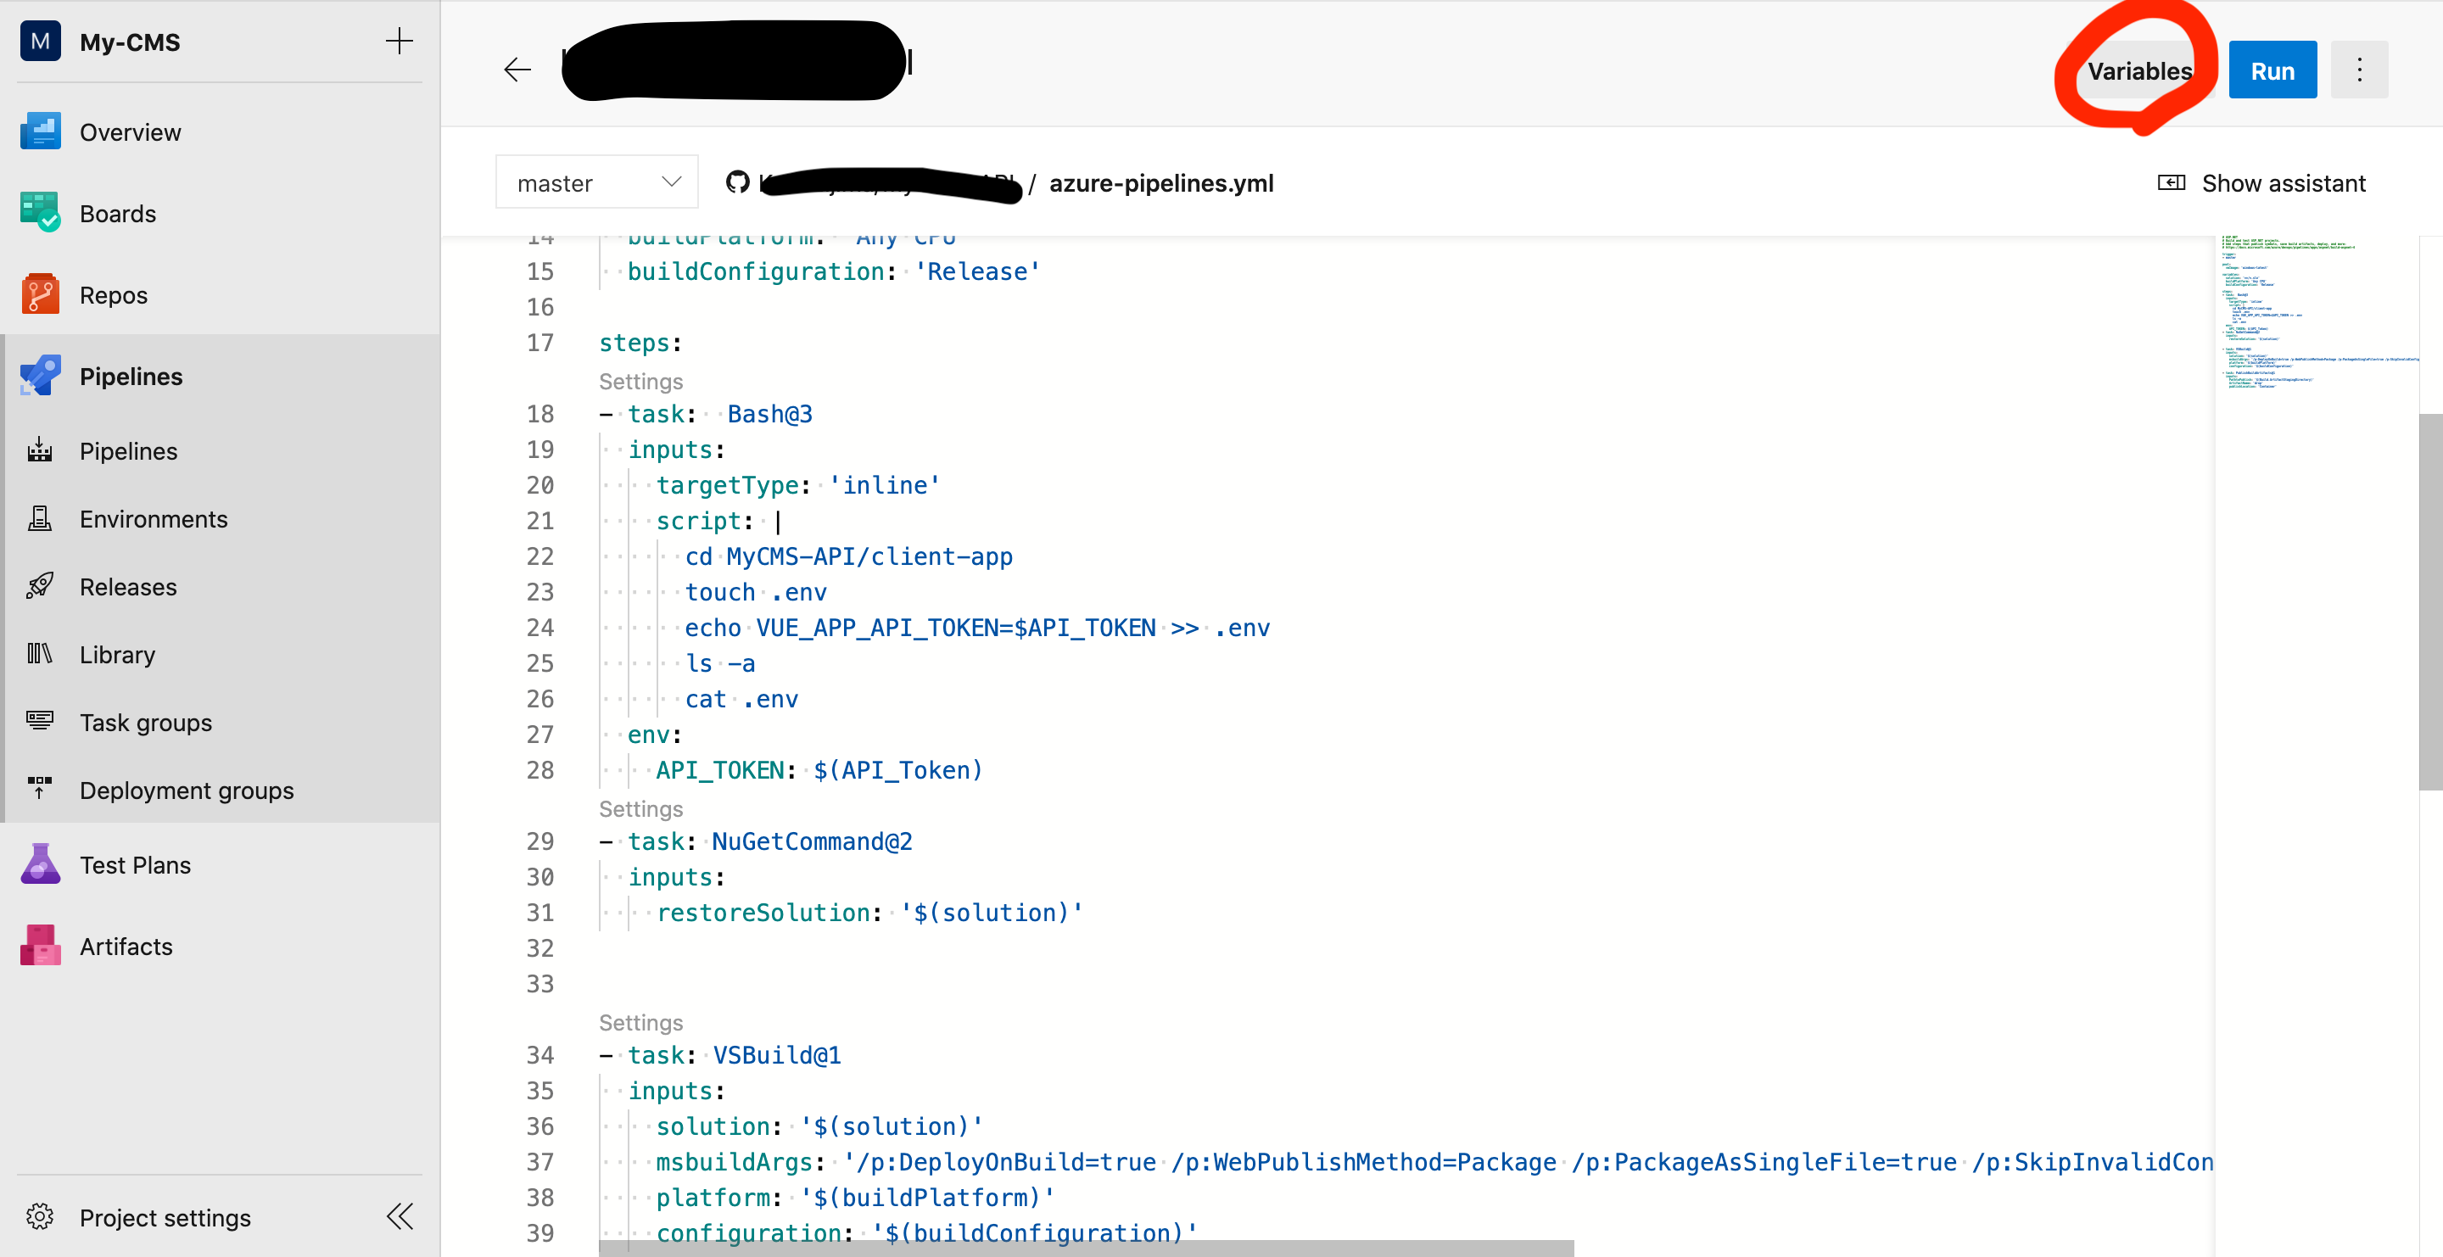Open Settings link above Bash@3 task
Screen dimensions: 2443x1257
(x=640, y=381)
